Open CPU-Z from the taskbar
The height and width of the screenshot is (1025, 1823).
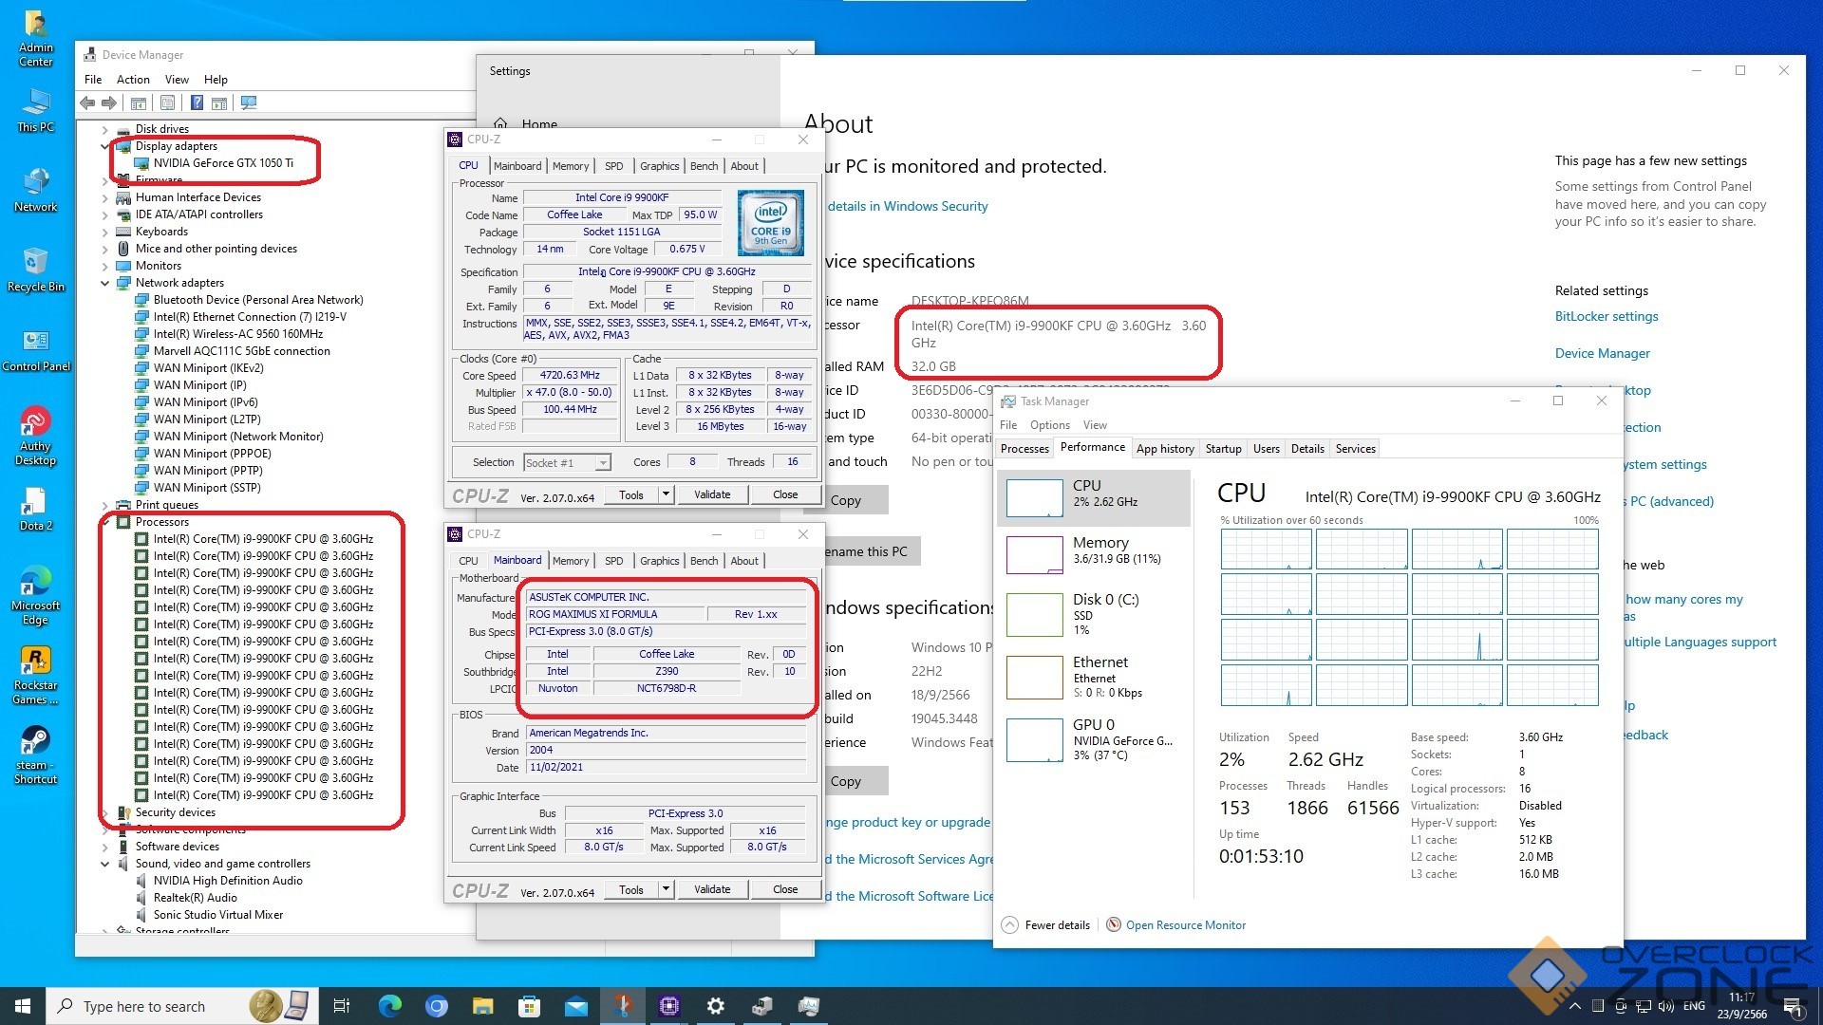click(x=669, y=1006)
